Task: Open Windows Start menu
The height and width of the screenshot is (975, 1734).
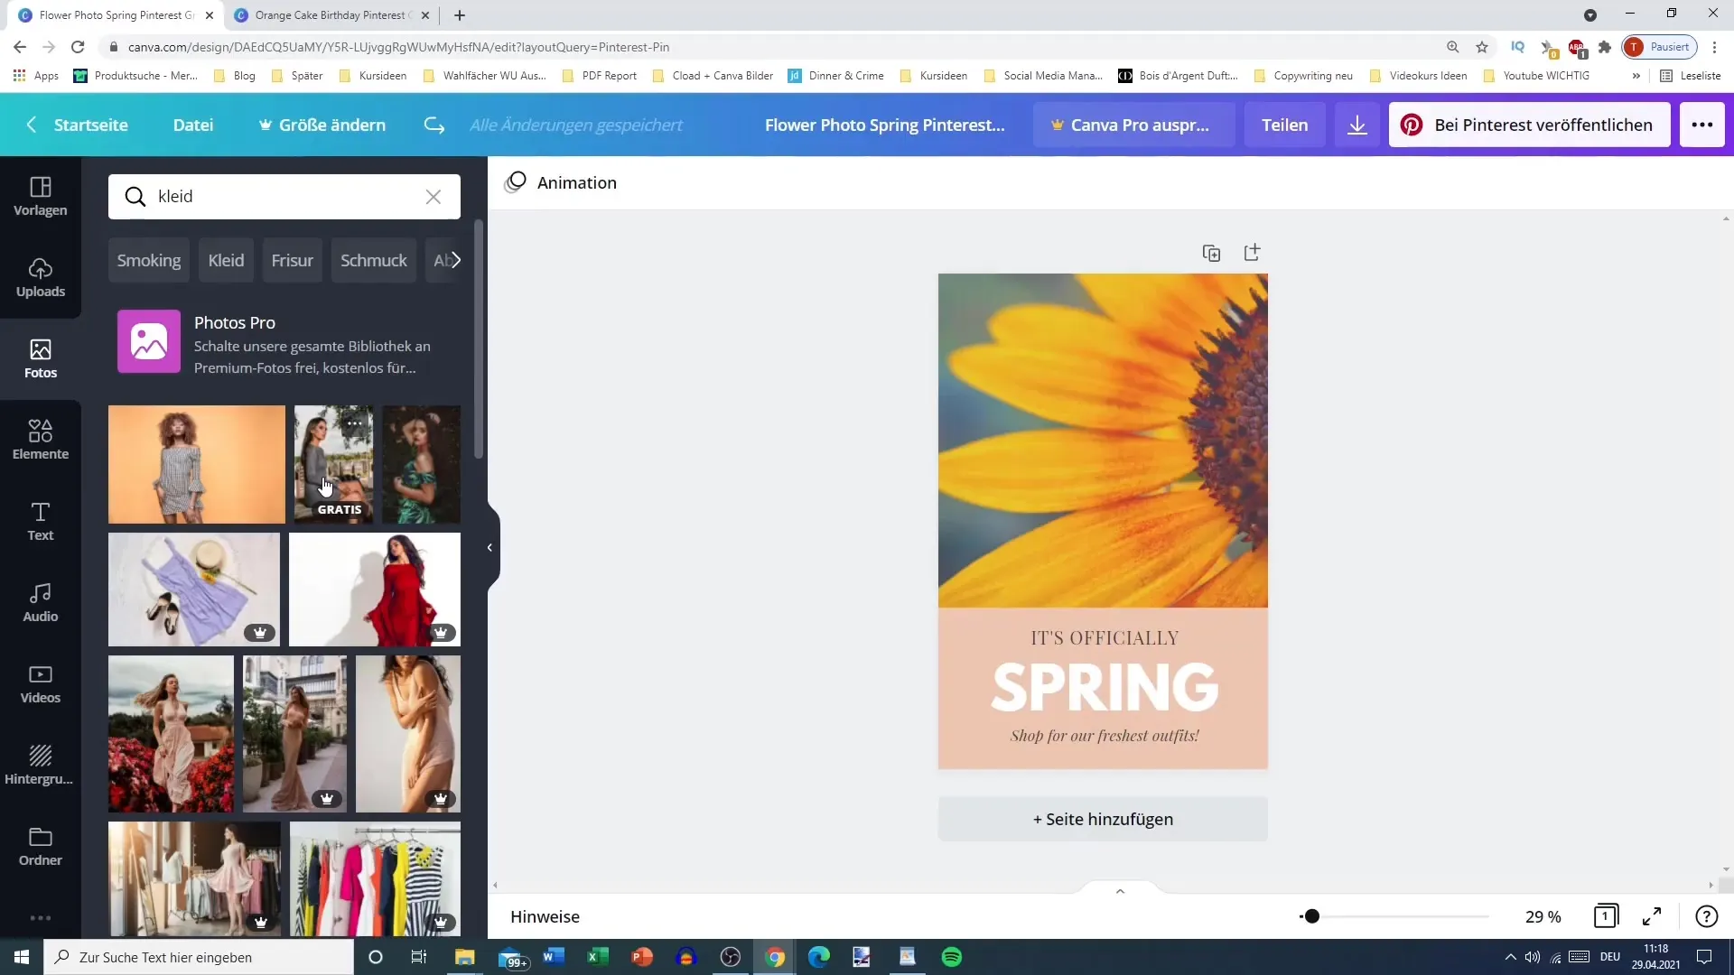Action: coord(22,957)
